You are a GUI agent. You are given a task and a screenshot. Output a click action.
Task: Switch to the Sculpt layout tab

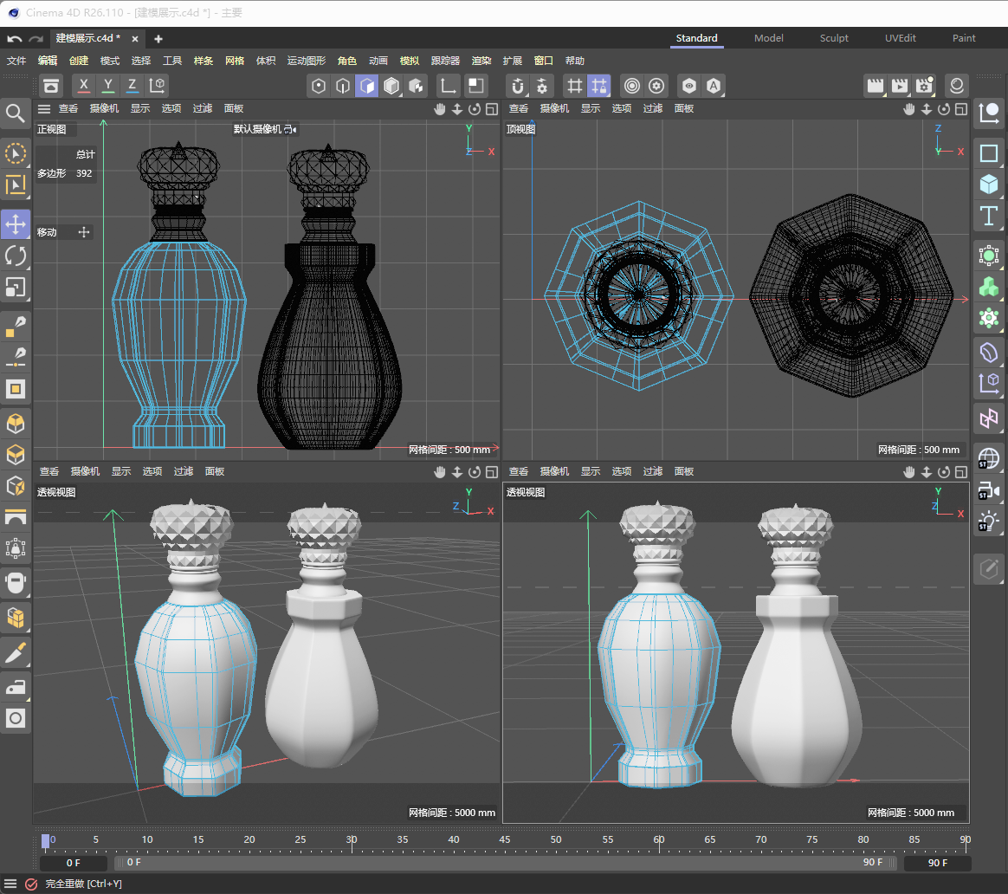click(834, 38)
